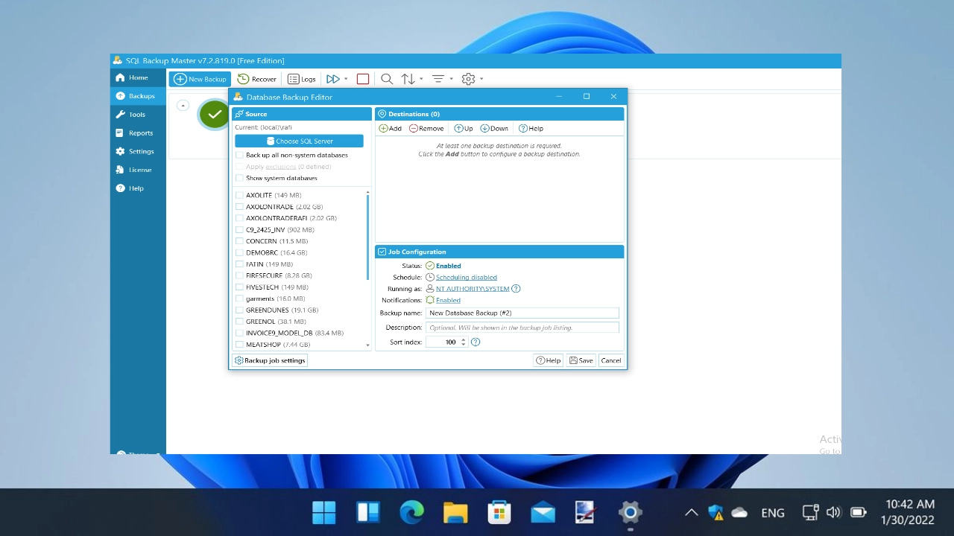Click Remove in the Destinations toolbar

[x=426, y=129]
